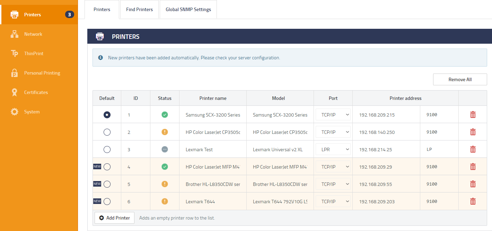Edit model field Lexmark T644 792V10G

(280, 201)
